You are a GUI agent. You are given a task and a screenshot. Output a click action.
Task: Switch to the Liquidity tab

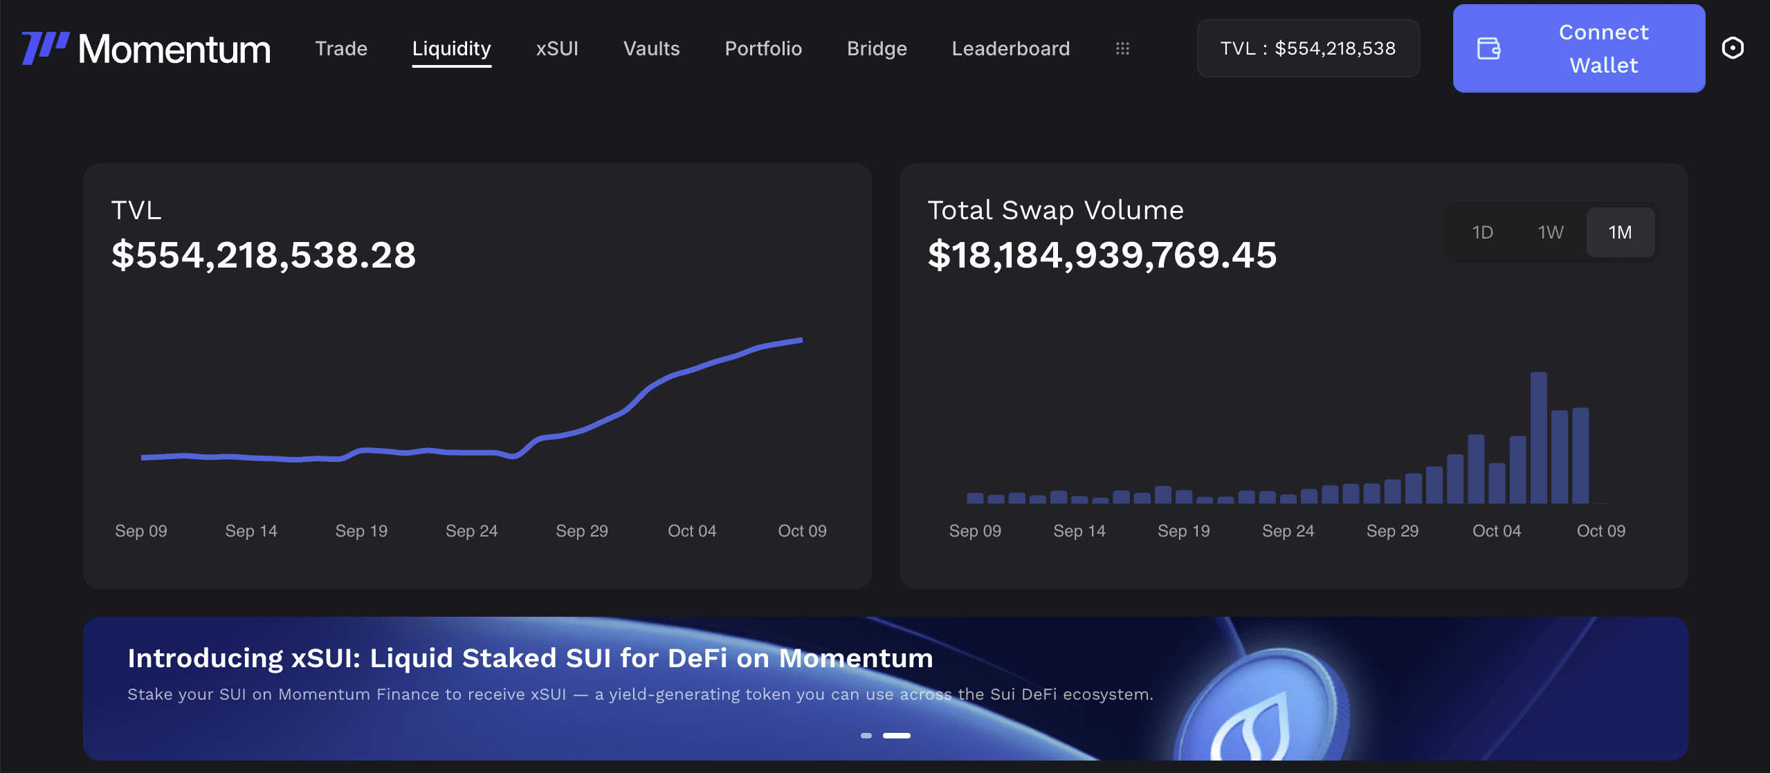451,48
